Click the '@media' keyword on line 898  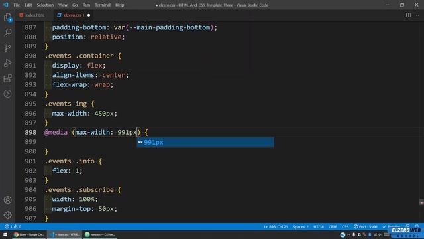click(x=56, y=132)
